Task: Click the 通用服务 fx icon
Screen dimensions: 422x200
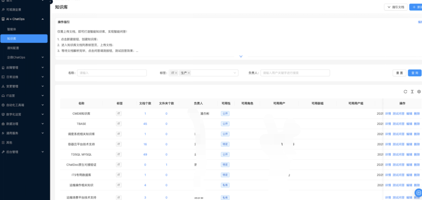Action: coord(3,133)
